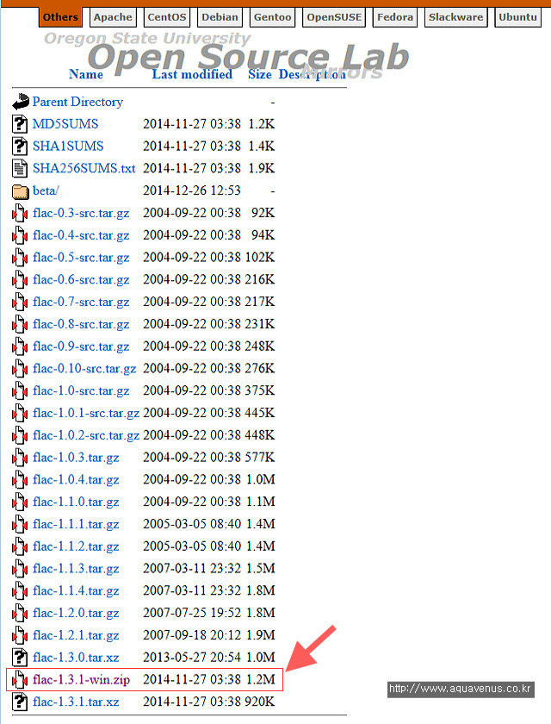Go to the Gentoo tab

[x=273, y=17]
